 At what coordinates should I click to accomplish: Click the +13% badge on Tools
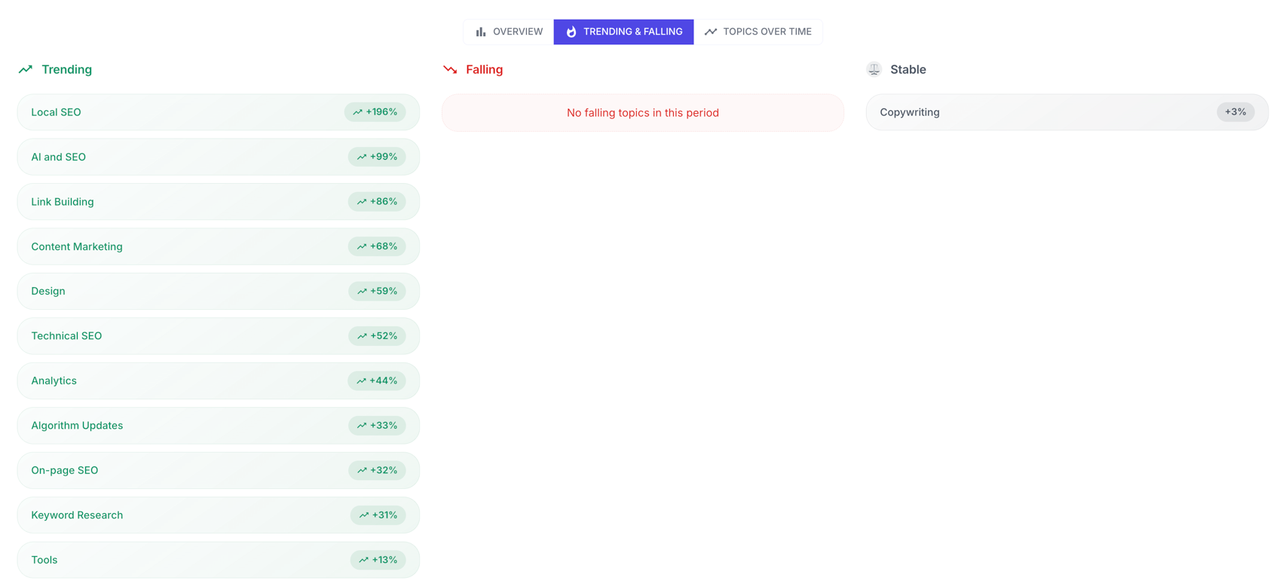coord(378,560)
